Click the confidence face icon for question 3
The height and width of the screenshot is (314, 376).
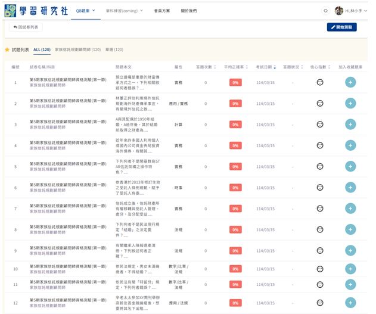point(320,125)
